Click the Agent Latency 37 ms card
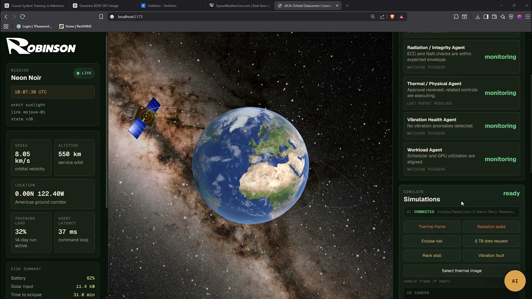Viewport: 532px width, 299px height. (x=74, y=232)
